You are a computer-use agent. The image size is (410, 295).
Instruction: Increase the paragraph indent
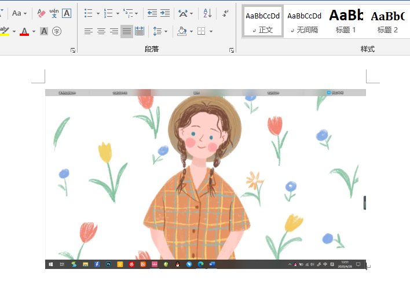point(165,13)
